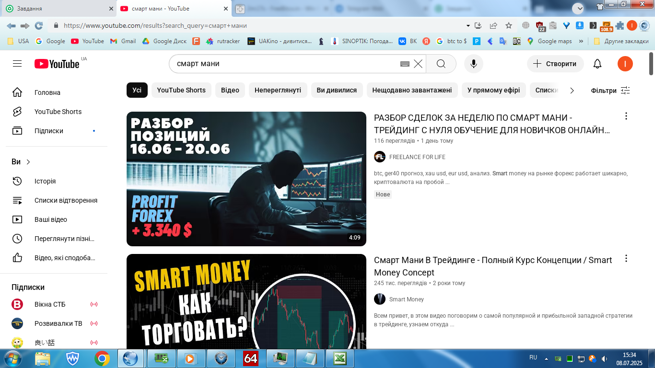Open Chrome from the taskbar
The width and height of the screenshot is (655, 368).
coord(102,358)
